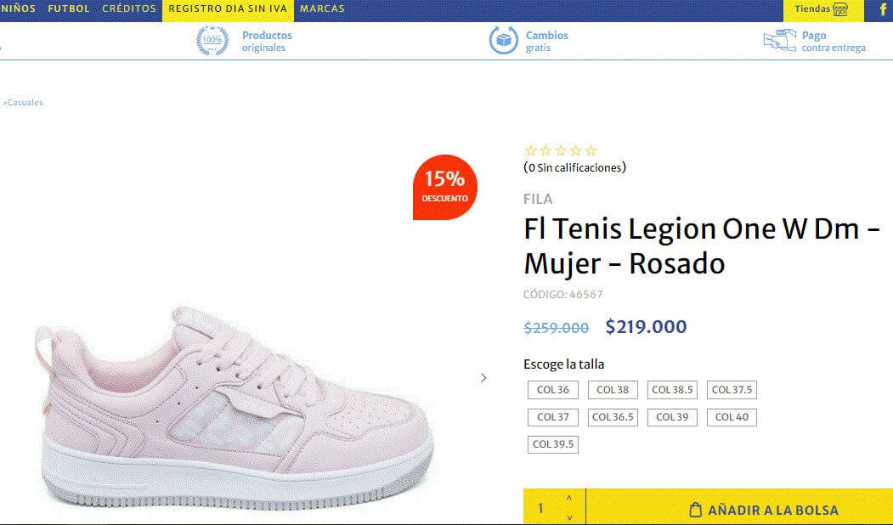Follow the Casuales breadcrumb link
Screen dimensions: 893x525
pyautogui.click(x=25, y=103)
